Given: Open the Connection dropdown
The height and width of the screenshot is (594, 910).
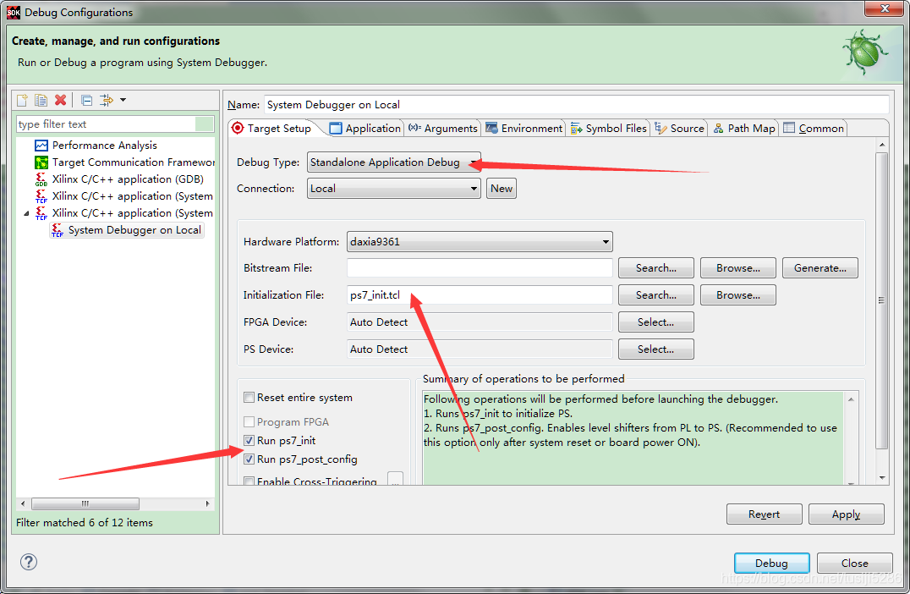Looking at the screenshot, I should point(393,188).
